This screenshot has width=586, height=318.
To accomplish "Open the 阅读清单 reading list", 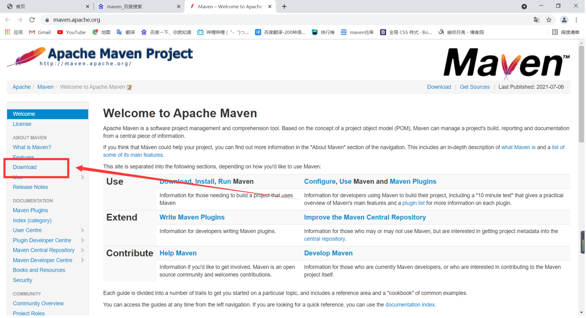I will pos(566,32).
